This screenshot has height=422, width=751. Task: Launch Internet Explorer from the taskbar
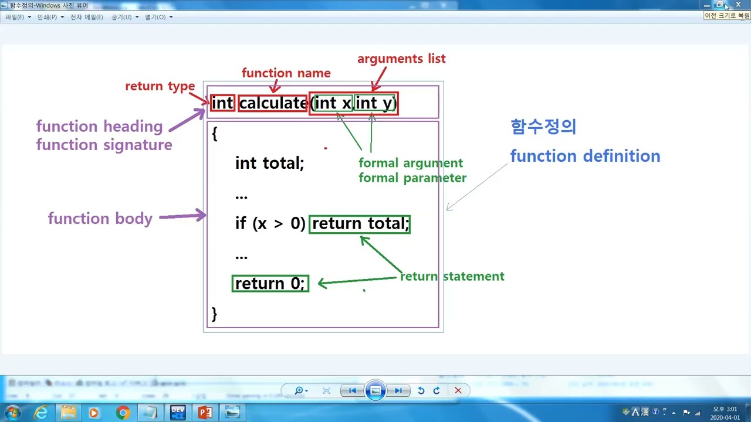click(40, 413)
